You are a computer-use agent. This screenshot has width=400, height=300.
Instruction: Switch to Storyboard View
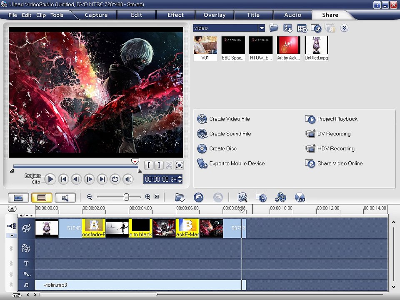tap(18, 197)
